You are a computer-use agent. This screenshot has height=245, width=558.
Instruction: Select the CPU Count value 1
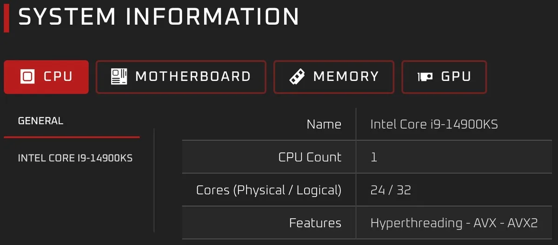point(374,157)
